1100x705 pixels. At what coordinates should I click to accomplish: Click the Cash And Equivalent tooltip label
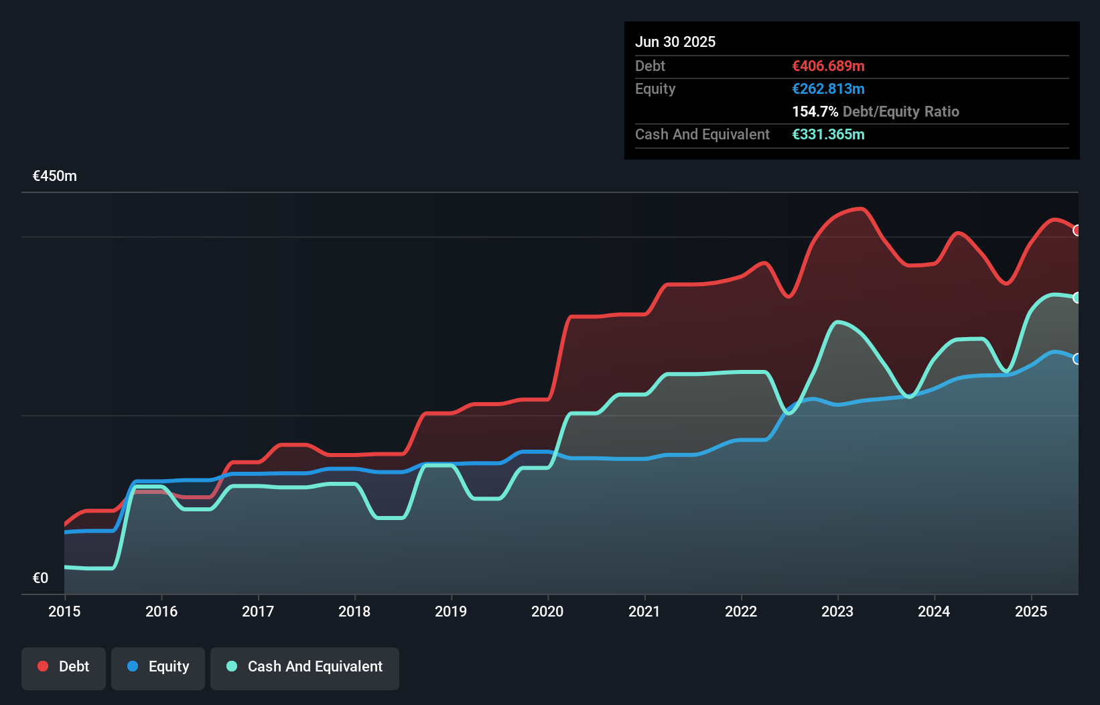click(x=702, y=134)
